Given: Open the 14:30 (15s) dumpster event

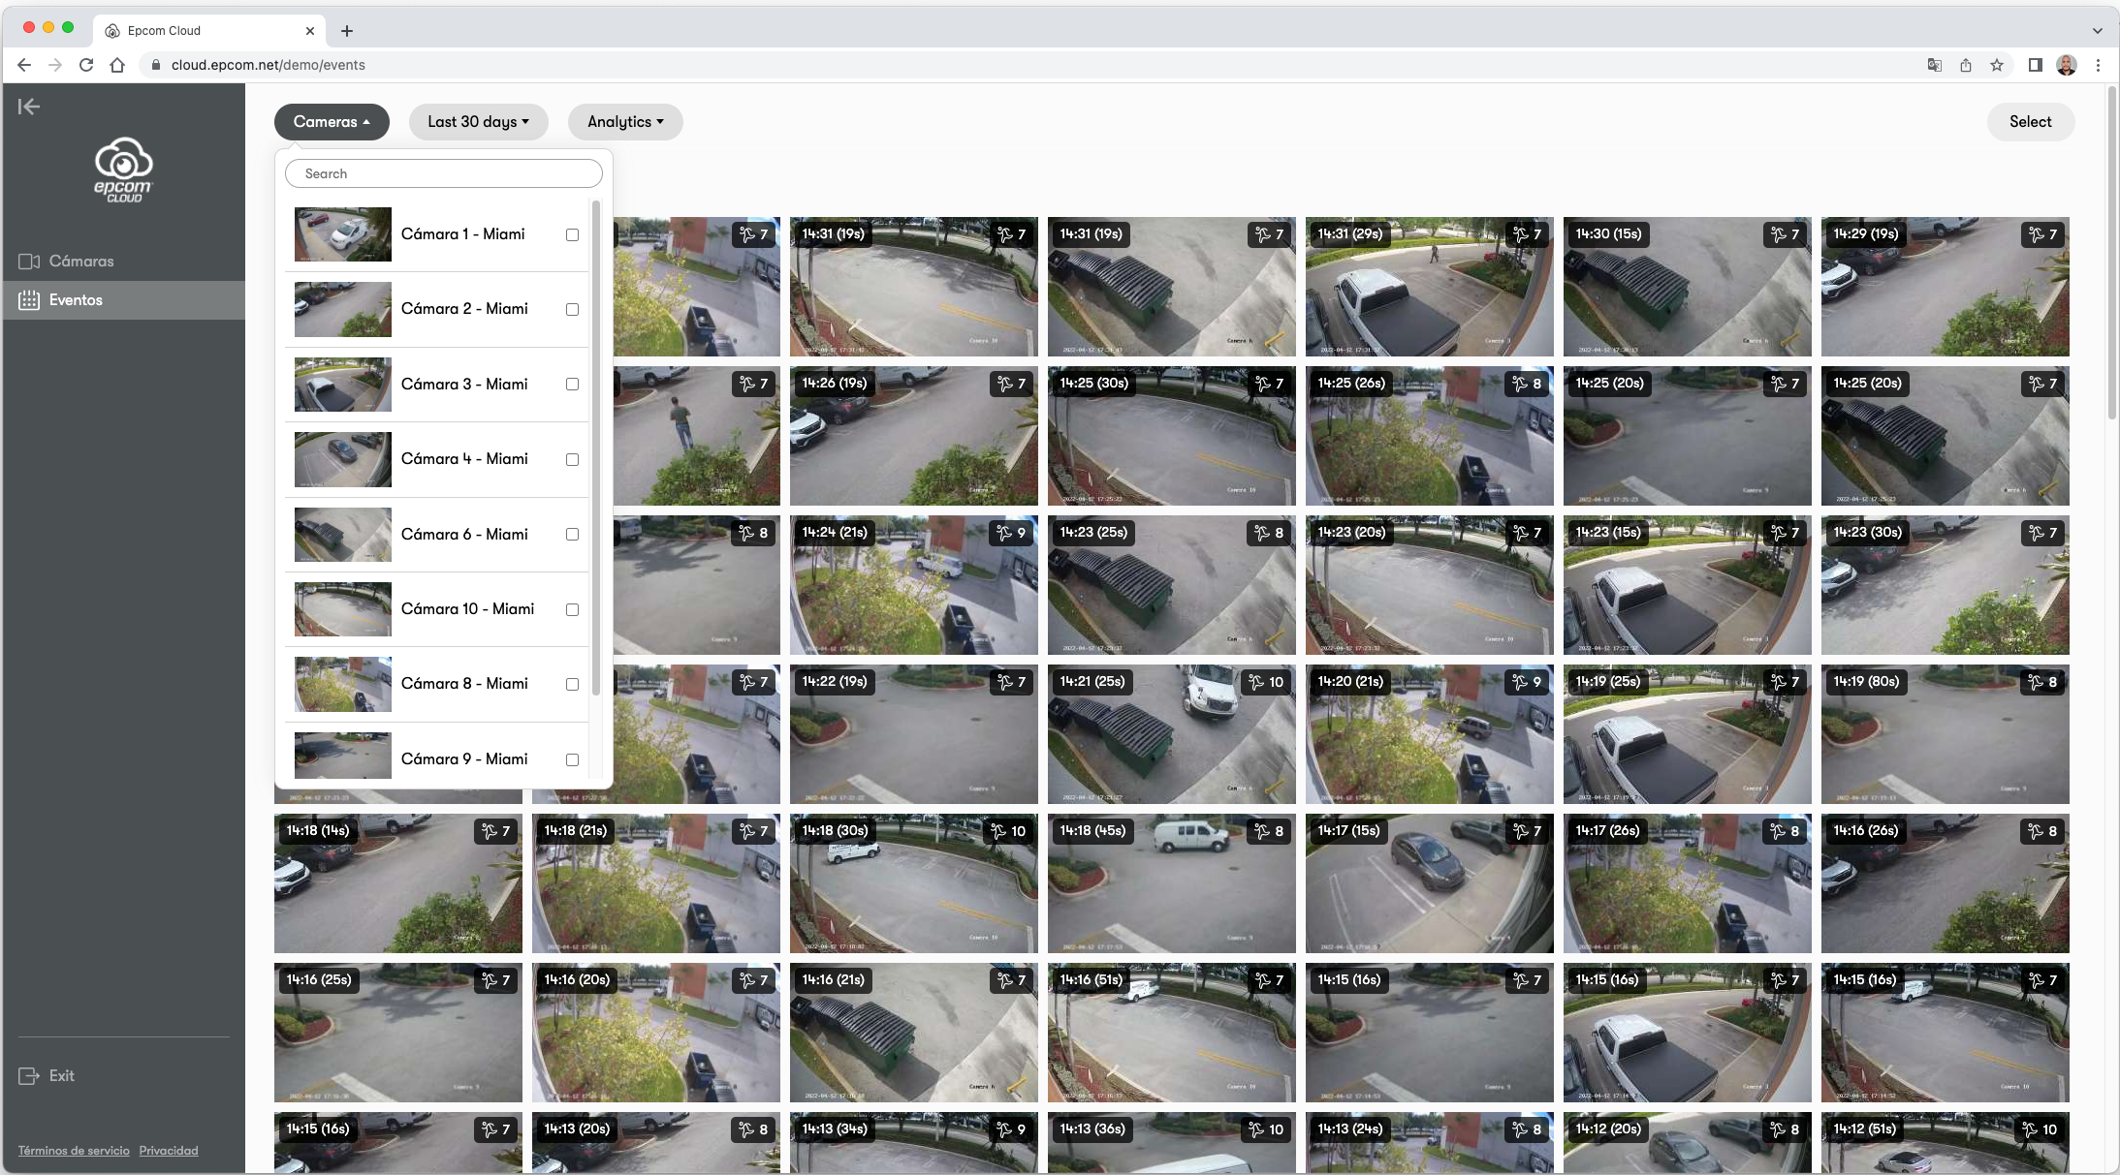Looking at the screenshot, I should pos(1687,287).
